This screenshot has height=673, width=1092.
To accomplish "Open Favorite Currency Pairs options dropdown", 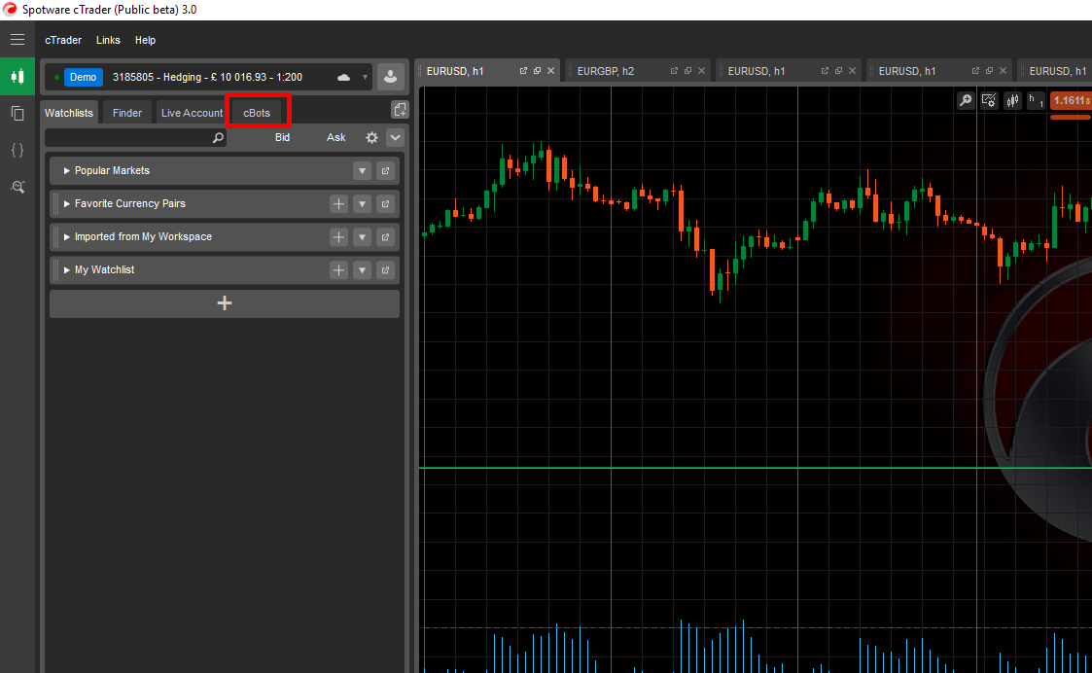I will [x=362, y=203].
